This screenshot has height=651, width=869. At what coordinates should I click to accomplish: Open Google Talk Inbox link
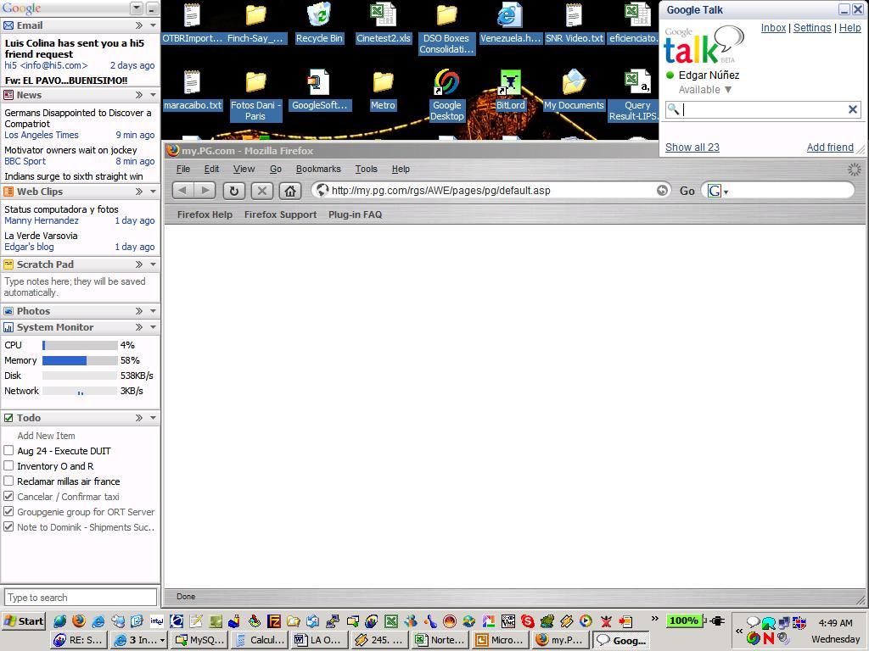point(773,28)
